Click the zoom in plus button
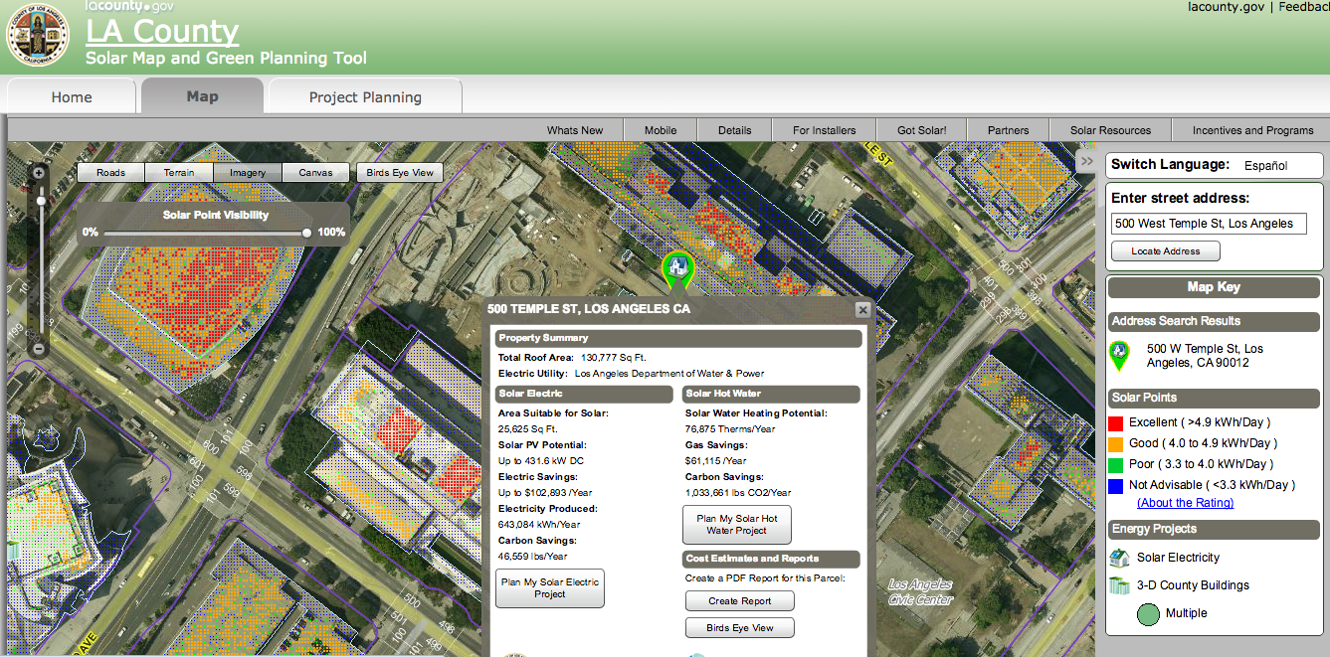This screenshot has width=1330, height=657. click(39, 173)
